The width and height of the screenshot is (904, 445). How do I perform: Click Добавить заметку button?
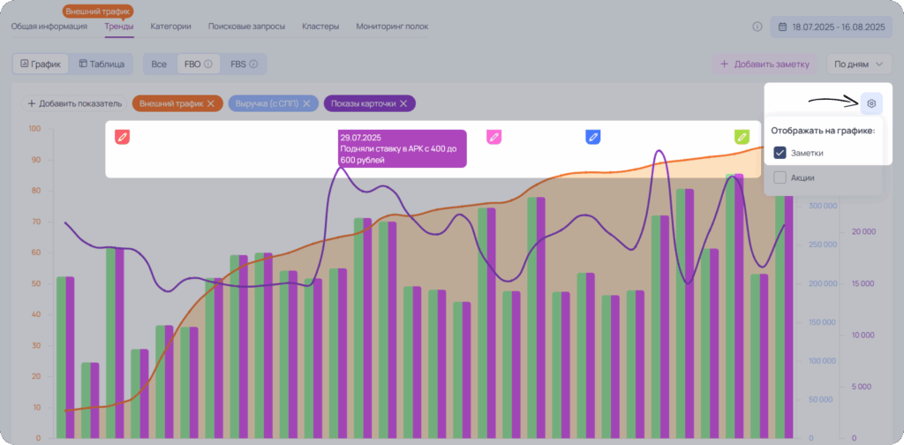[765, 64]
